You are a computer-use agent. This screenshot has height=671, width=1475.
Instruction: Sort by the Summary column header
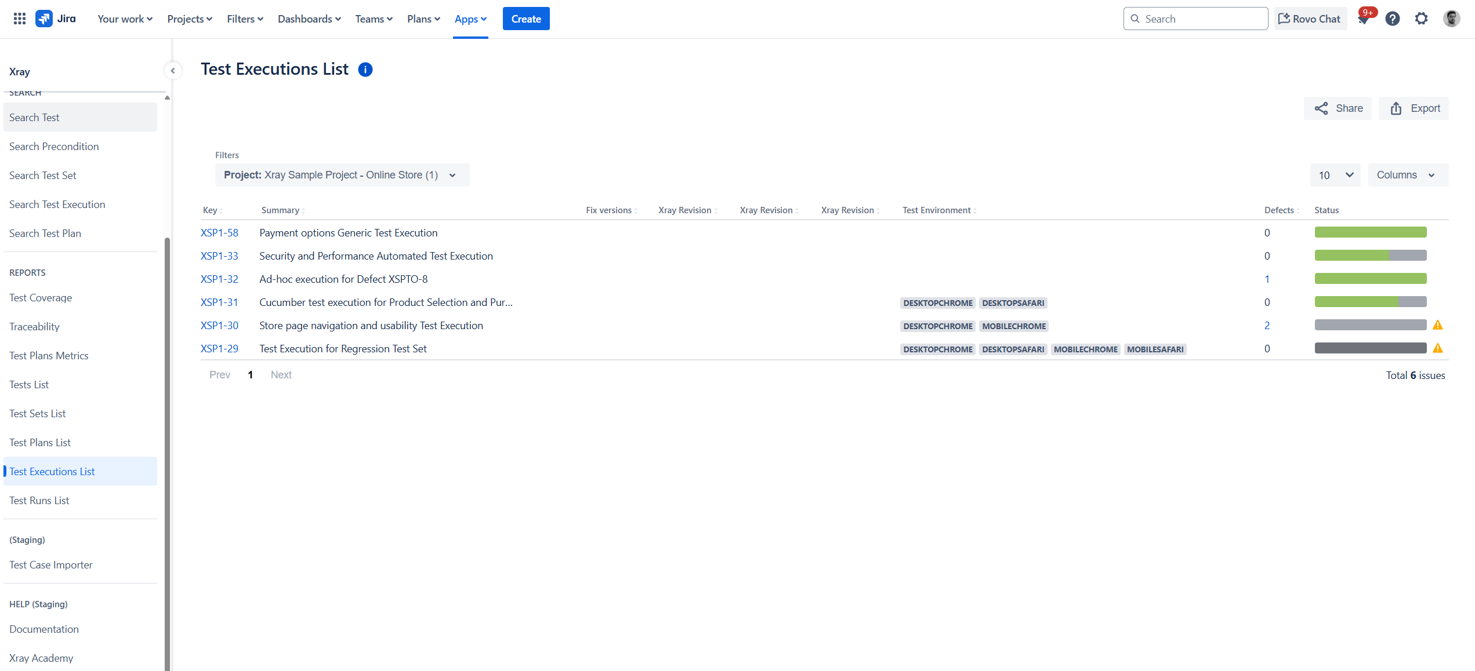[282, 210]
